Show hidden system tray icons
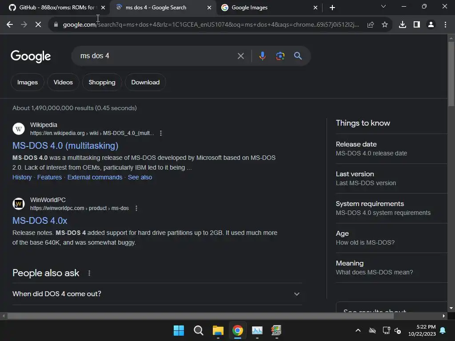This screenshot has height=341, width=455. coord(358,330)
